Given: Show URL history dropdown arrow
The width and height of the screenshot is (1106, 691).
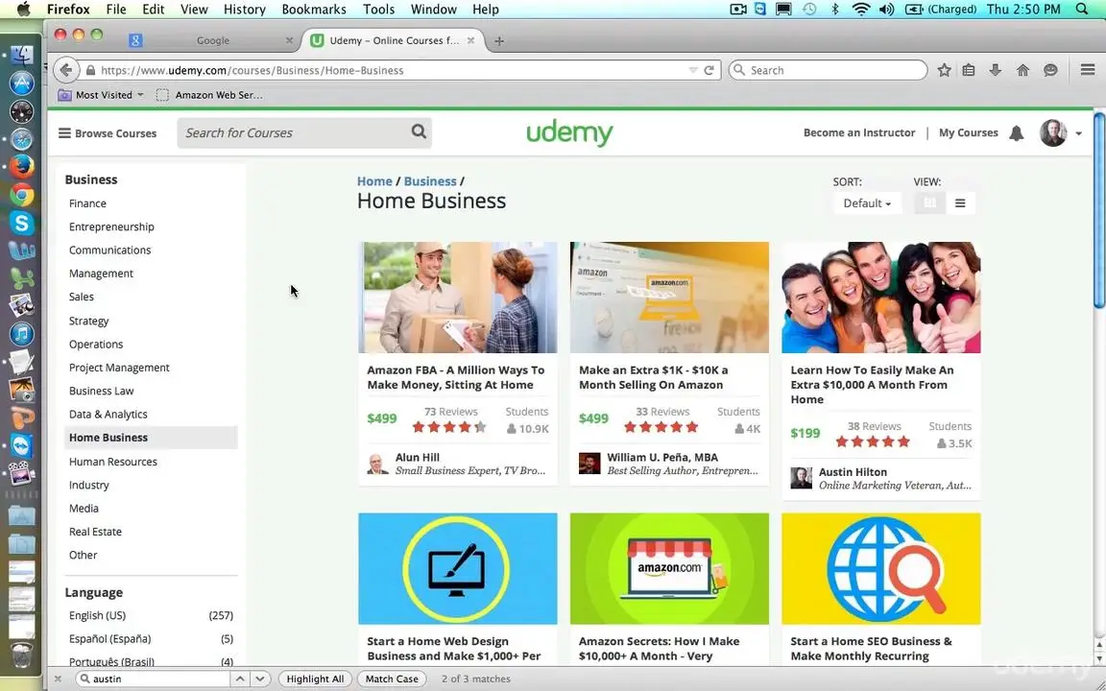Looking at the screenshot, I should point(692,70).
